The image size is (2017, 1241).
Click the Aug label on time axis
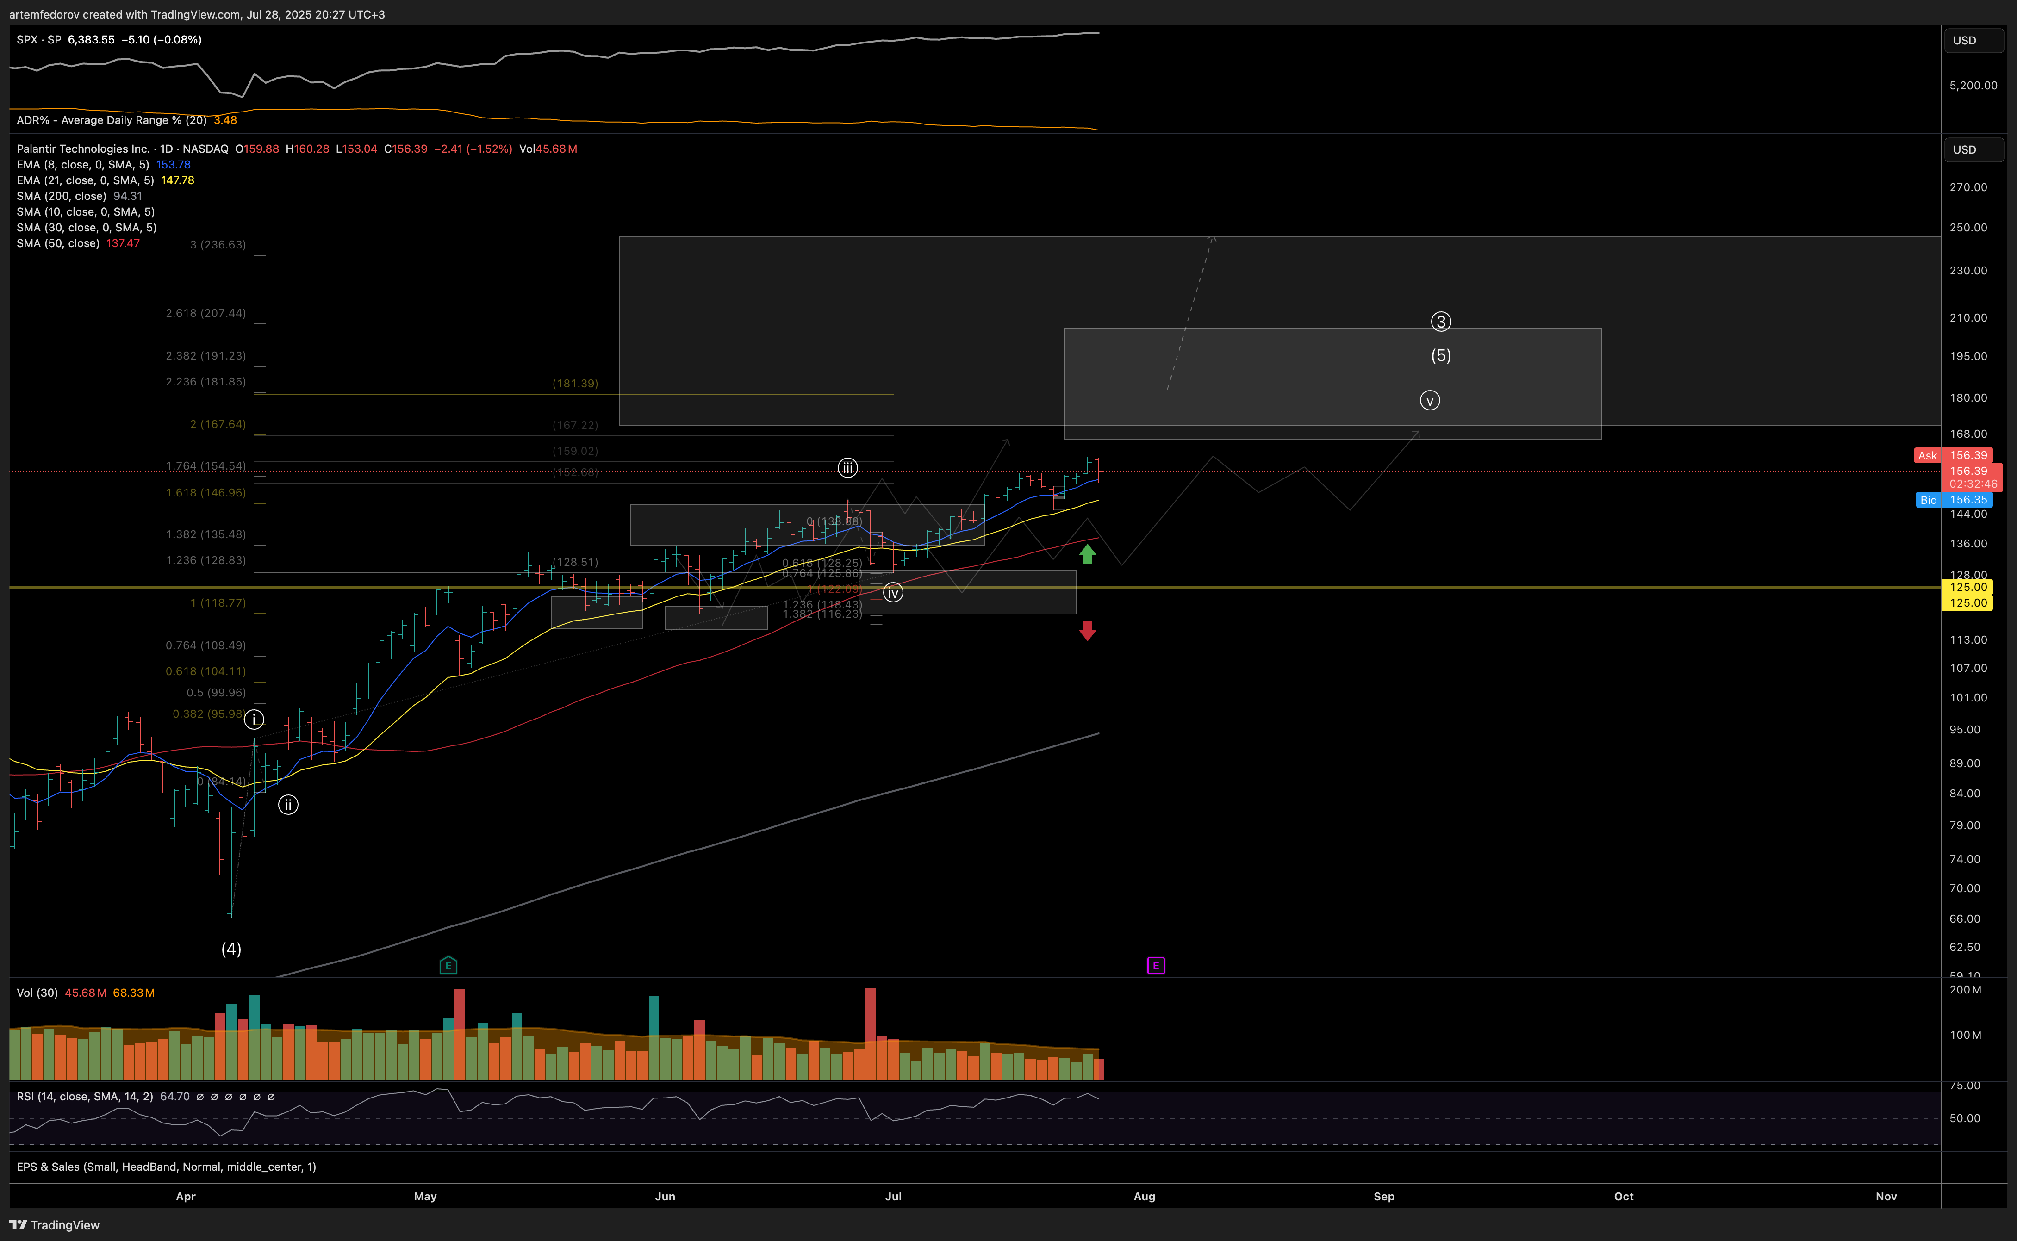point(1145,1197)
